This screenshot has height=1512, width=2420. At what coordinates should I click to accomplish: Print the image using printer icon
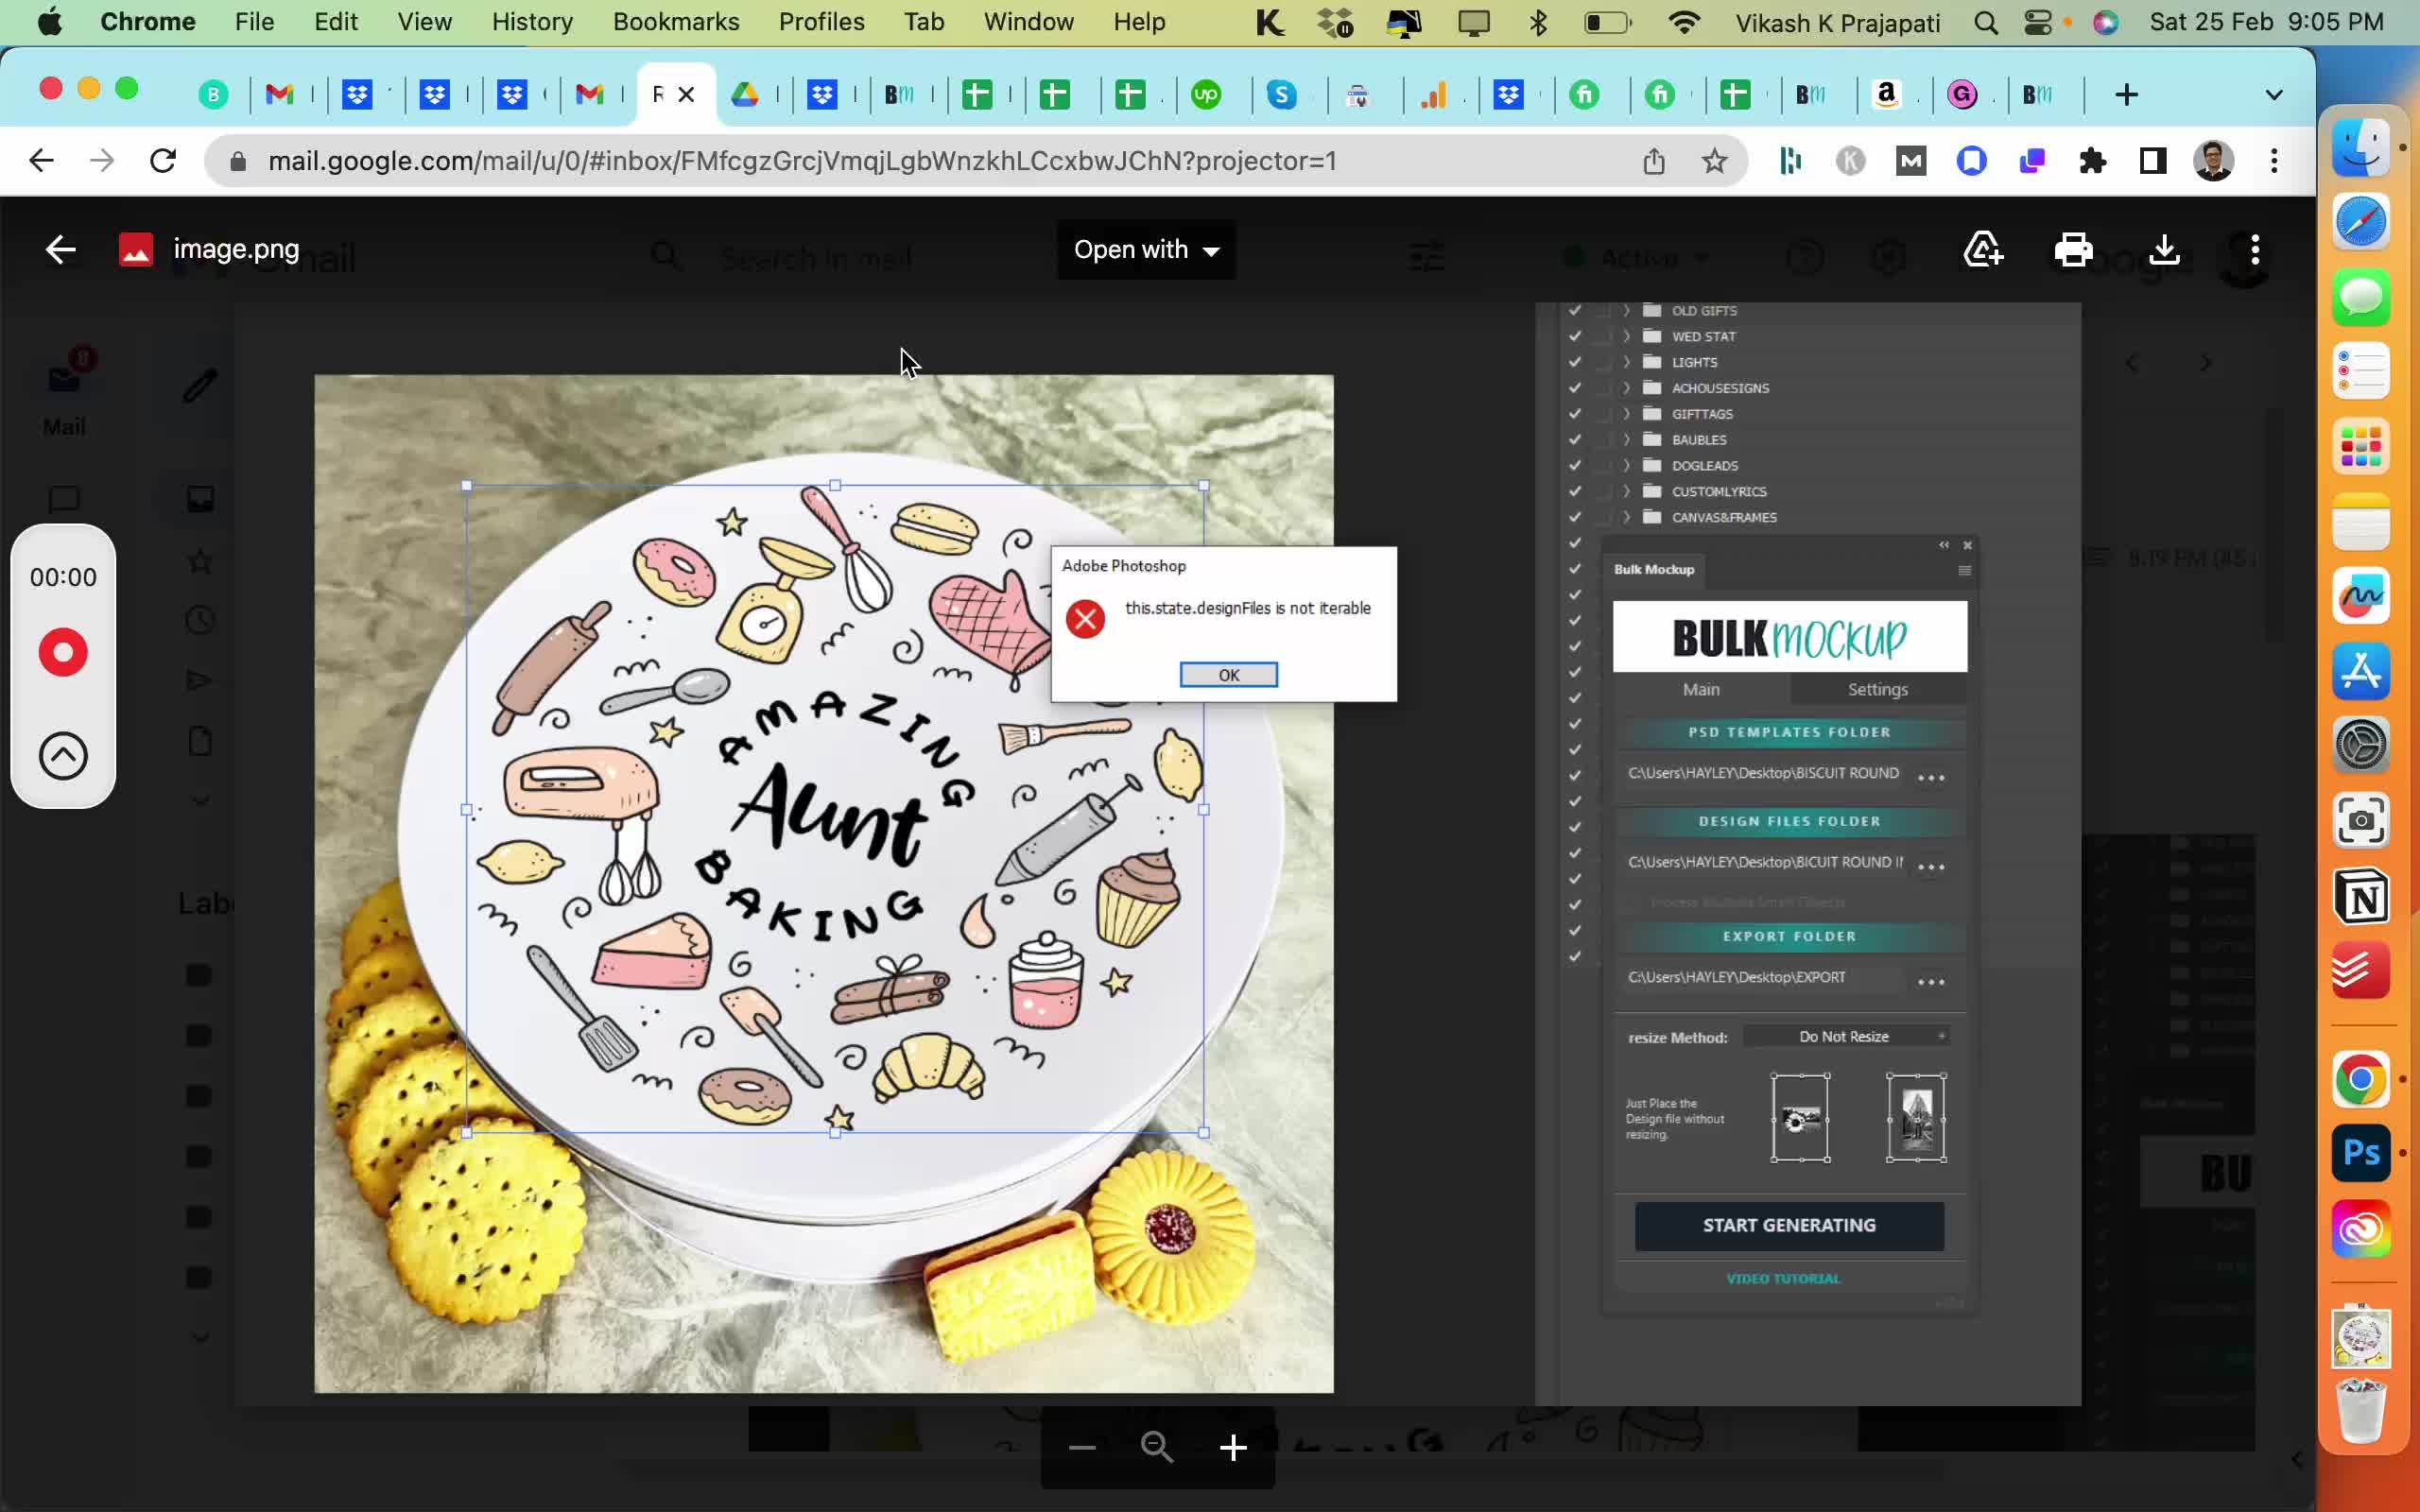tap(2073, 250)
